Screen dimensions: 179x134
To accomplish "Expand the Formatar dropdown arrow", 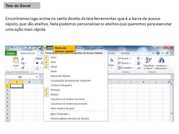I will [133, 68].
